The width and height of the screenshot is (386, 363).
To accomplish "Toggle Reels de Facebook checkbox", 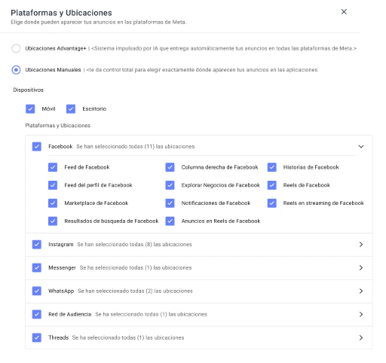I will 272,185.
